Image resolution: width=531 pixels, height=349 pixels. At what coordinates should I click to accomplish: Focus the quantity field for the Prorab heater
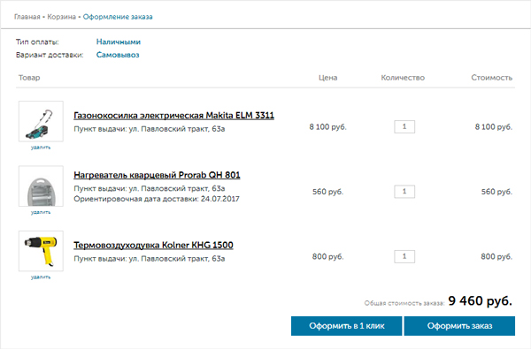pos(404,192)
